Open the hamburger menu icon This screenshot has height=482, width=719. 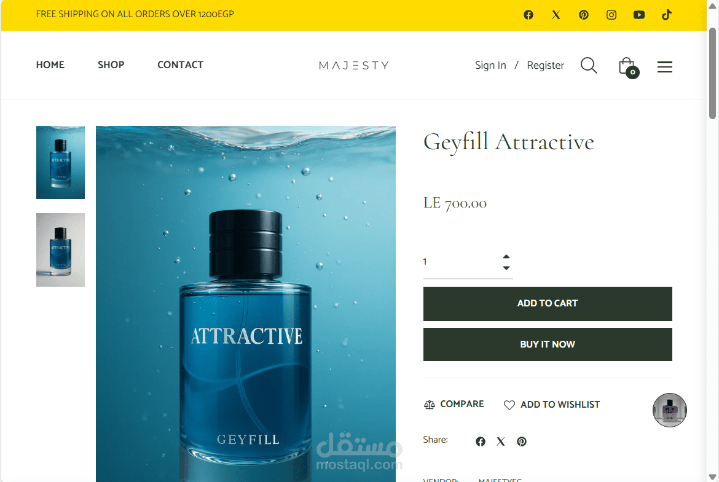[664, 67]
